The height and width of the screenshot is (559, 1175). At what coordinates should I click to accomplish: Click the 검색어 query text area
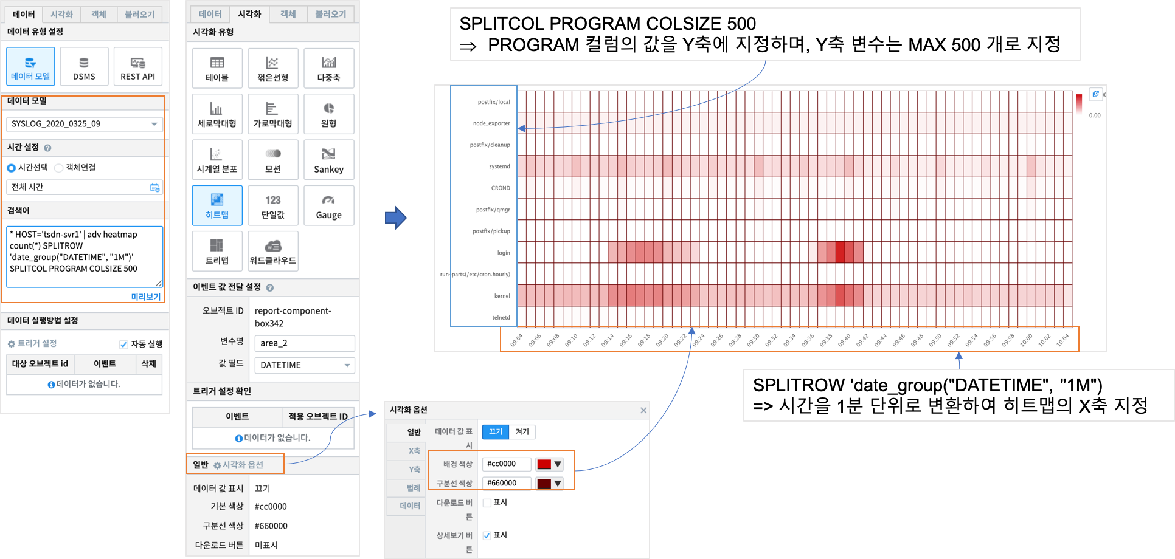click(85, 256)
